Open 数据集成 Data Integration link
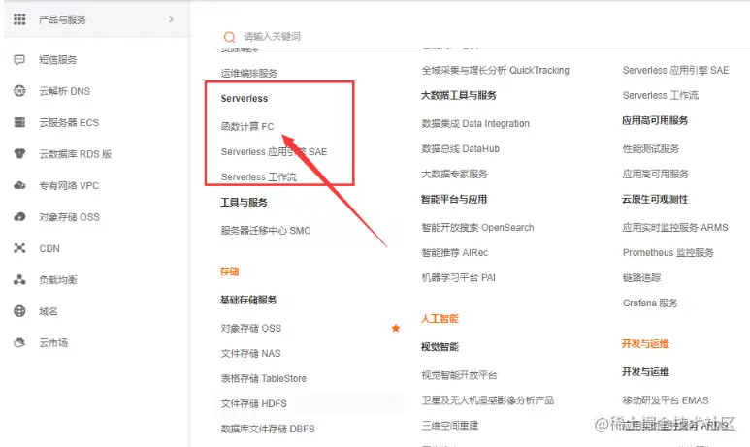750x447 pixels. click(475, 123)
